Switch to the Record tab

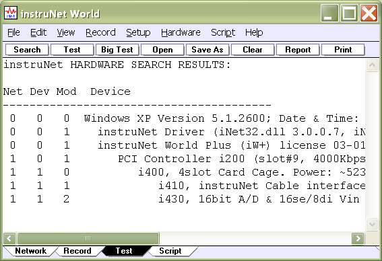point(77,251)
